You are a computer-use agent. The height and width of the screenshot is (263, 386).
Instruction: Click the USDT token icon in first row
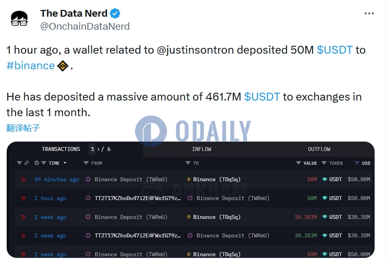click(x=325, y=180)
